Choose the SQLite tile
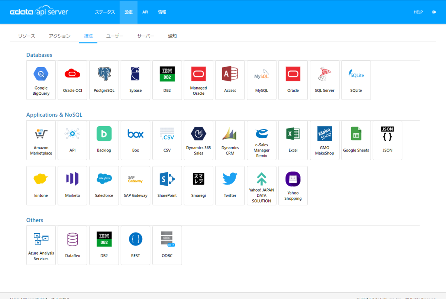The image size is (446, 299). click(356, 80)
